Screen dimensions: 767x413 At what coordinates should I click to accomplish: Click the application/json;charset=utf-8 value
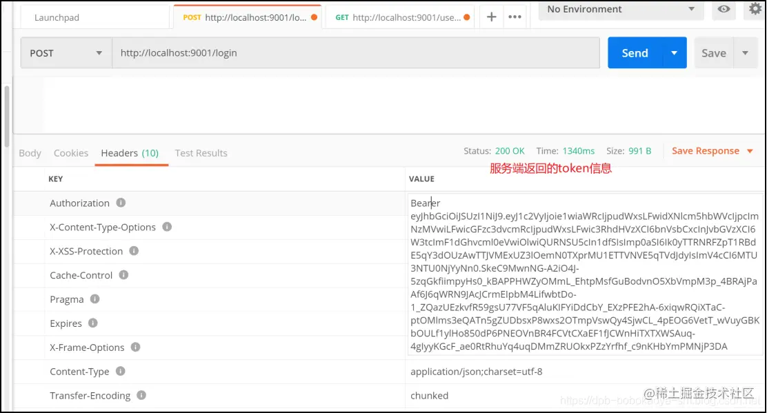(477, 372)
